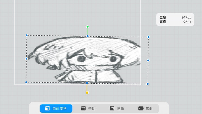
Task: Click the right-middle edge transform handle
Action: coord(148,60)
